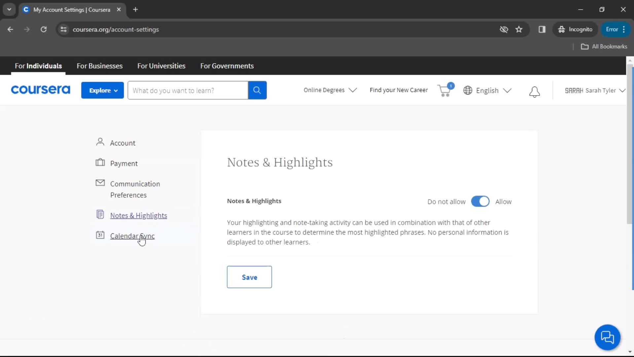The image size is (634, 357).
Task: Expand the Explore menu dropdown
Action: [102, 90]
